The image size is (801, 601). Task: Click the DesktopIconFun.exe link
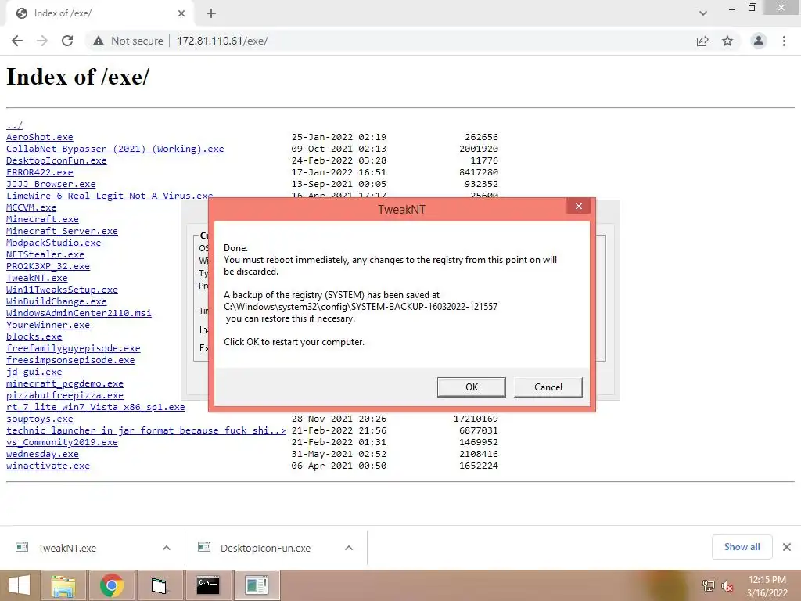coord(56,160)
